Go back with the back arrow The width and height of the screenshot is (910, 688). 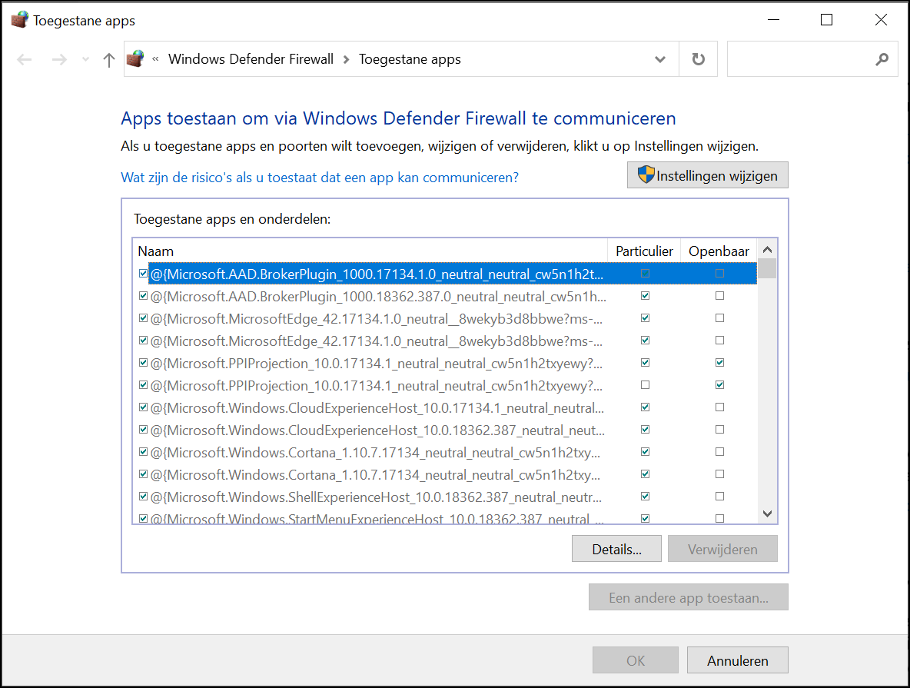[x=25, y=59]
